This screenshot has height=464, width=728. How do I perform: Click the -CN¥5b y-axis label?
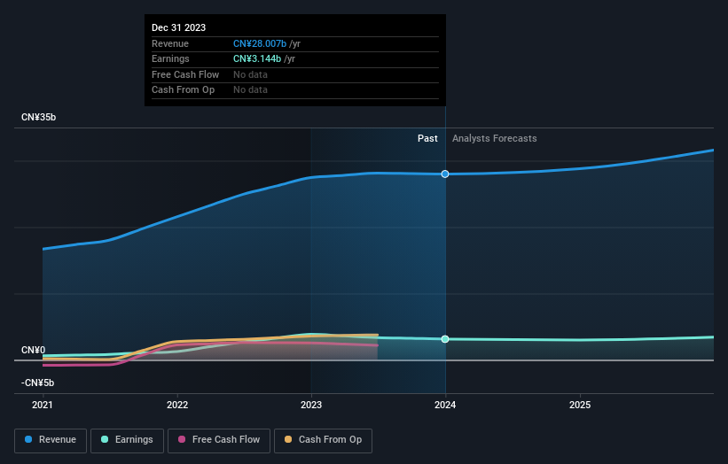(37, 383)
